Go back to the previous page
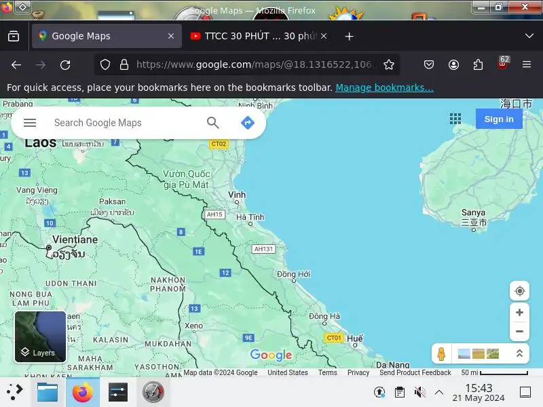 (x=16, y=64)
